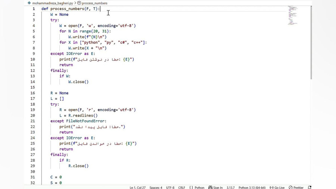Click 'R.close()' on line 29
This screenshot has width=336, height=189.
pyautogui.click(x=78, y=166)
